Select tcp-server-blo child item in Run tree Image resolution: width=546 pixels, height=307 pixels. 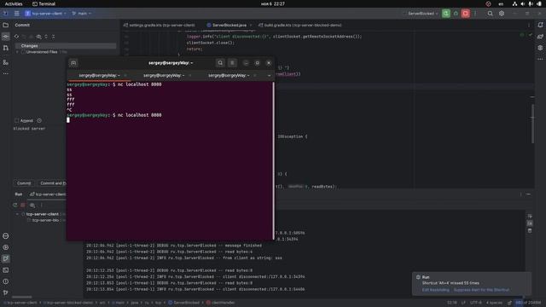pyautogui.click(x=45, y=220)
